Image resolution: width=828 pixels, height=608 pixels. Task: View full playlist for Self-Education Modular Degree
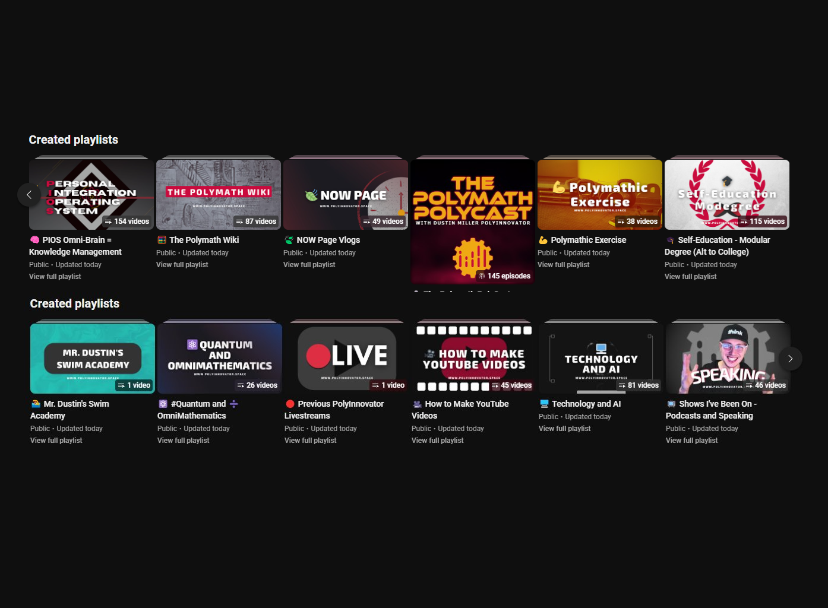[x=690, y=277]
